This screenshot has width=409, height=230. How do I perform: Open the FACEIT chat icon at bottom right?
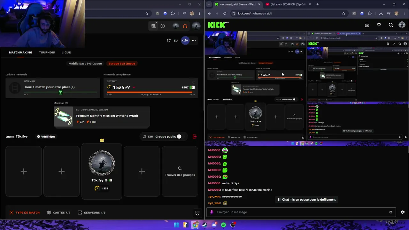197,213
